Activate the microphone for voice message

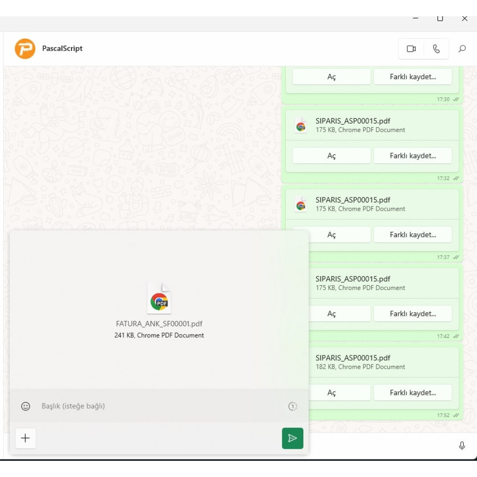(462, 446)
